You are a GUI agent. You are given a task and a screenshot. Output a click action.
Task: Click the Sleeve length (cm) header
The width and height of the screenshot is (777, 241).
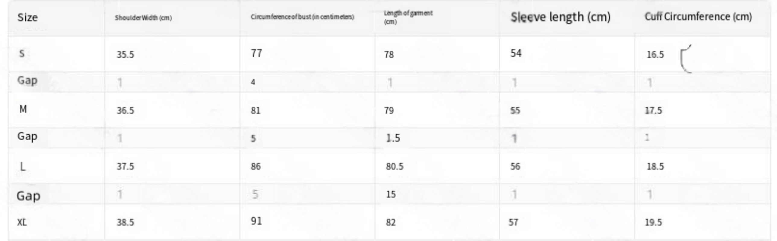(x=560, y=17)
